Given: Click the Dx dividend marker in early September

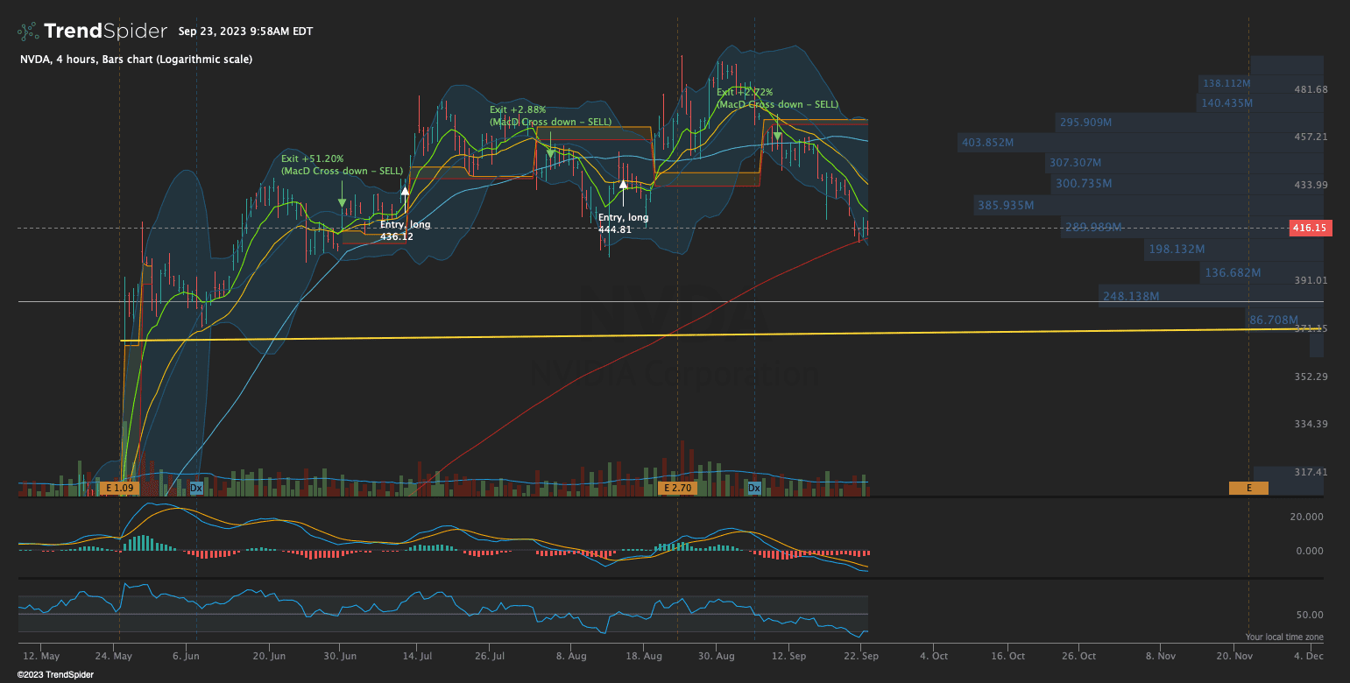Looking at the screenshot, I should pos(754,488).
